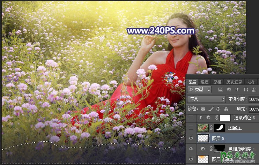Viewport: 259px width, 165px height.
Task: Click the lock all padlock icon
Action: click(x=226, y=109)
